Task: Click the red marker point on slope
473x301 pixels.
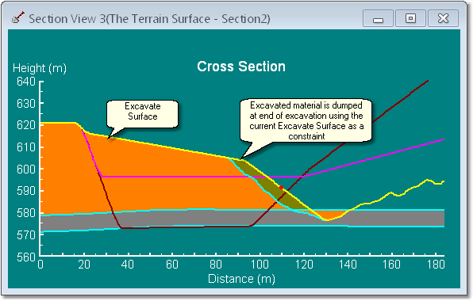Action: click(281, 188)
